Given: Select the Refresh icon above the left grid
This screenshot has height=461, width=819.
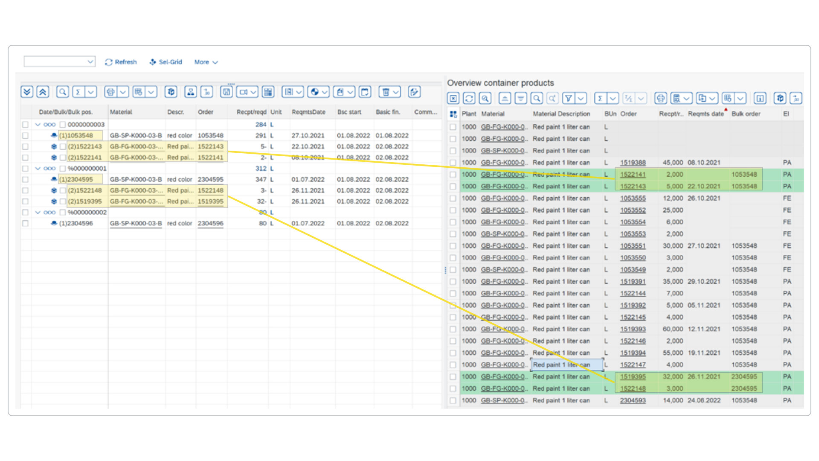Looking at the screenshot, I should click(x=122, y=62).
